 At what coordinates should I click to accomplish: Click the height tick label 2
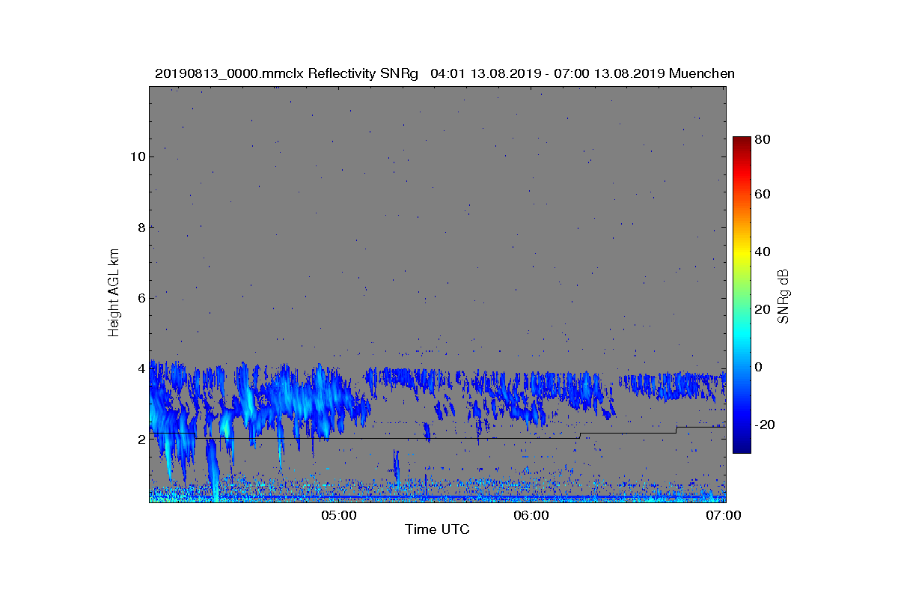coord(140,439)
